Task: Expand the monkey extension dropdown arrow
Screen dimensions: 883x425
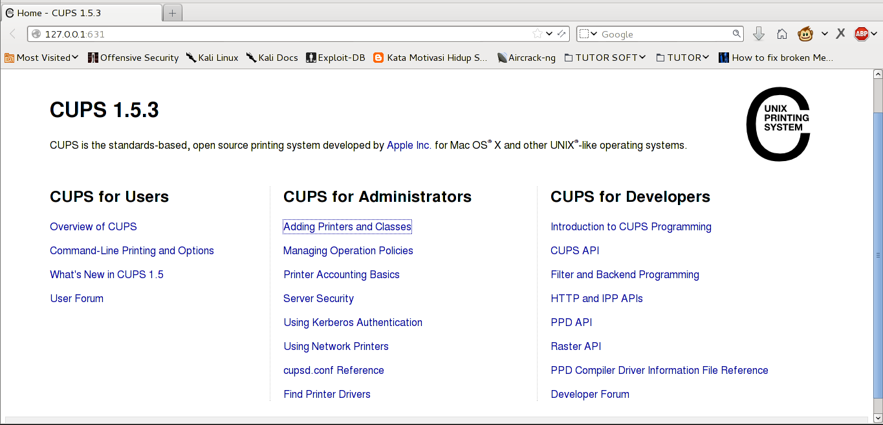Action: 825,34
